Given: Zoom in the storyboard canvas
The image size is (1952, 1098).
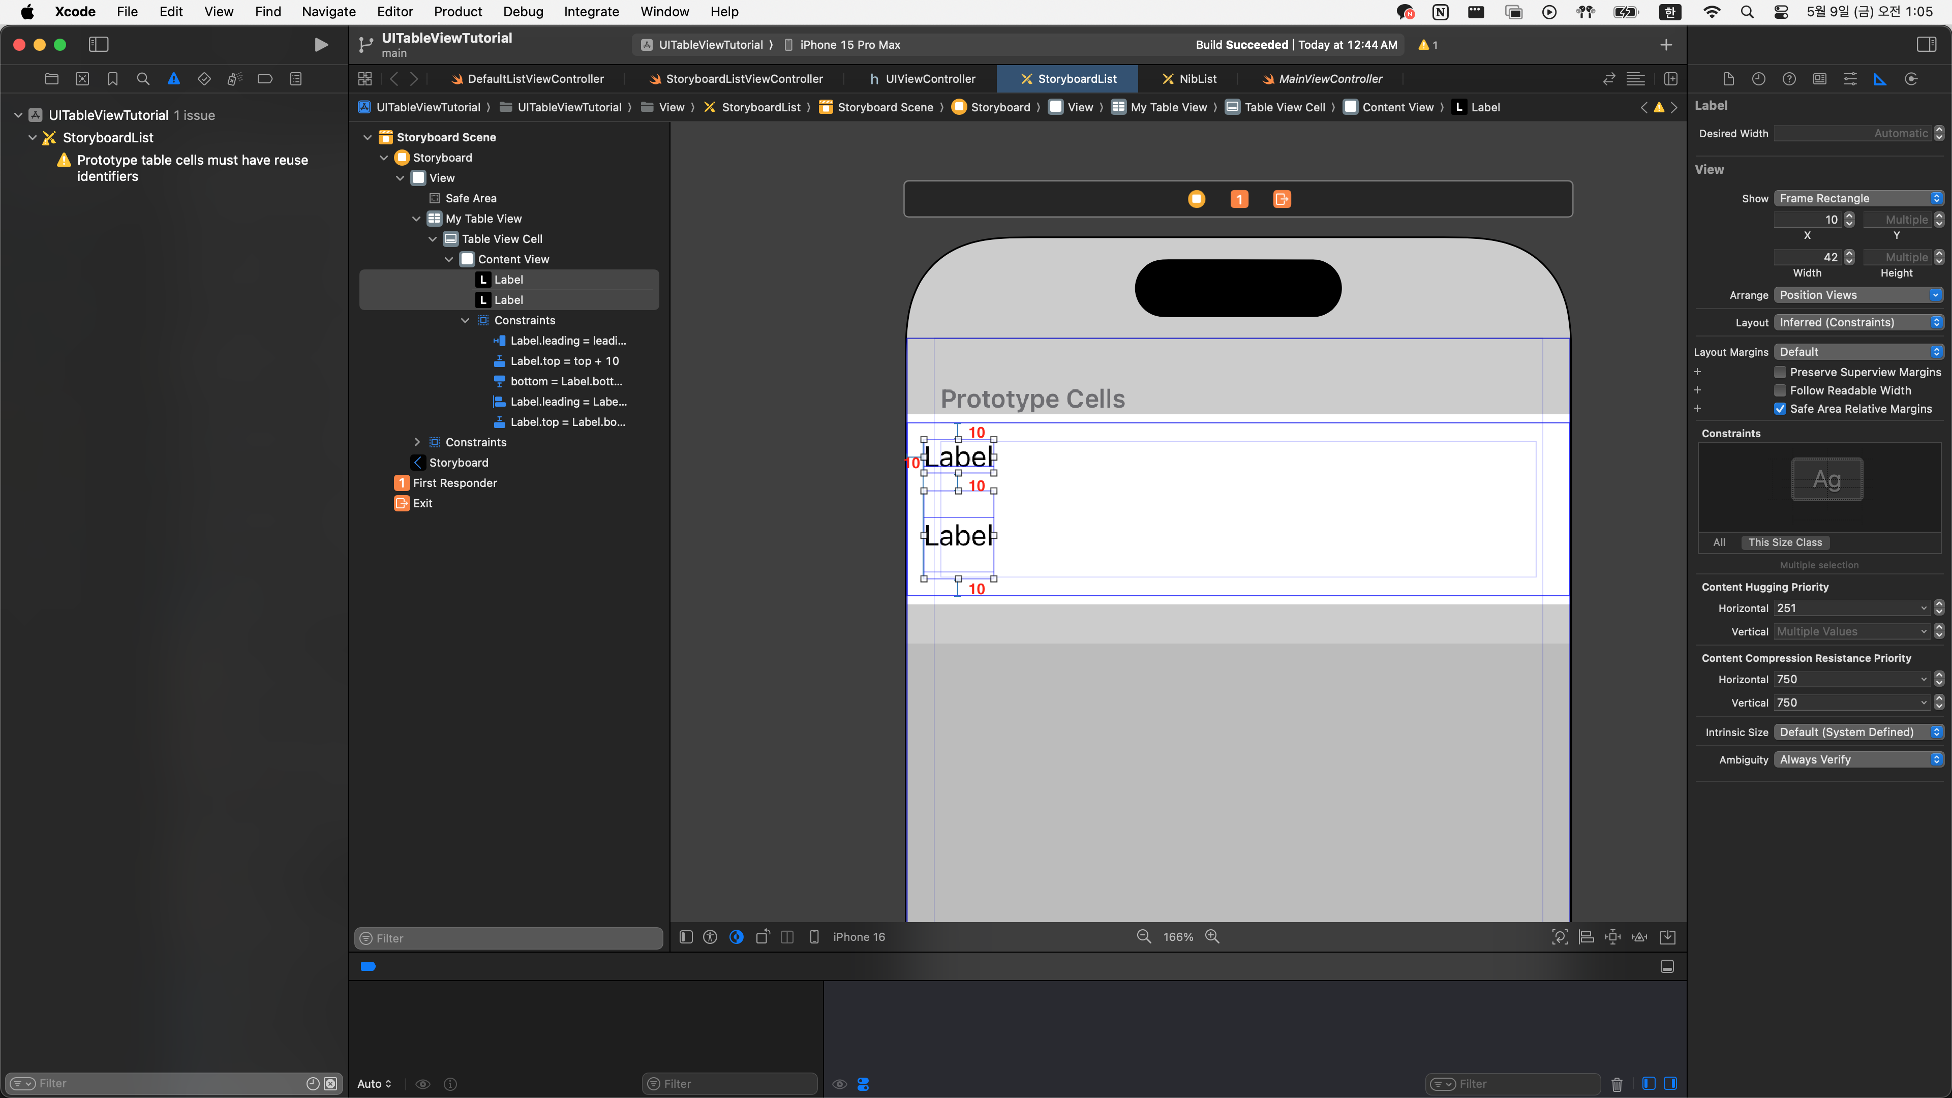Looking at the screenshot, I should (1212, 936).
